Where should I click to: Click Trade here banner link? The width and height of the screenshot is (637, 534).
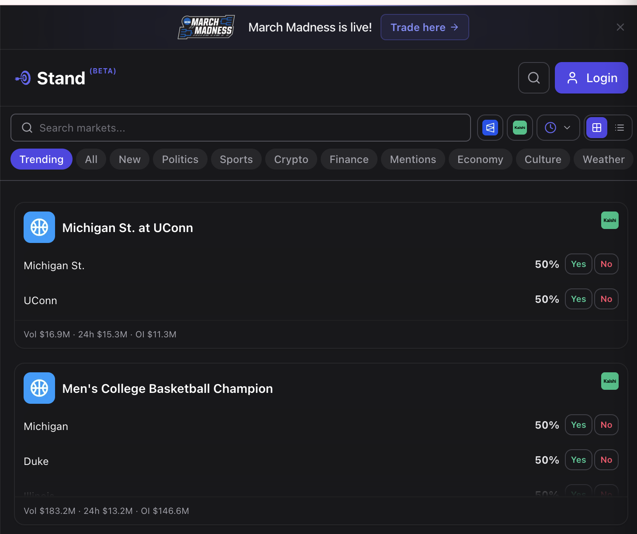click(424, 27)
